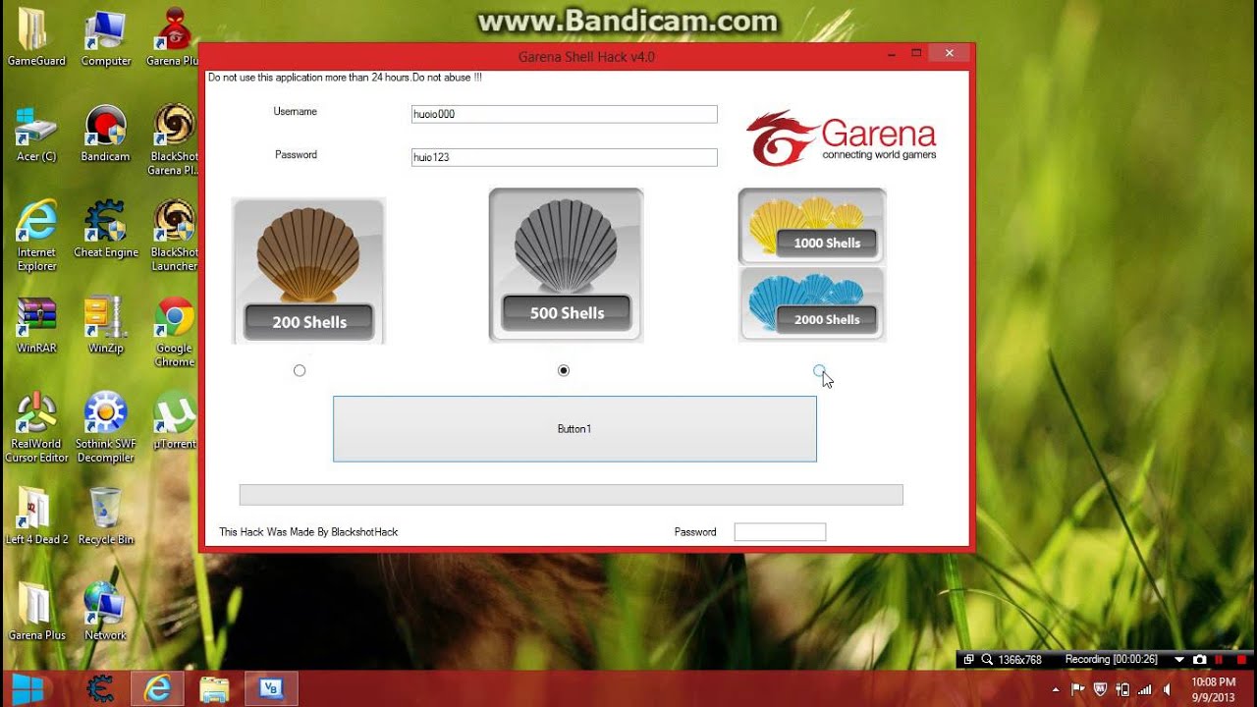Open the Computer desktop icon
Viewport: 1257px width, 707px height.
click(x=105, y=38)
